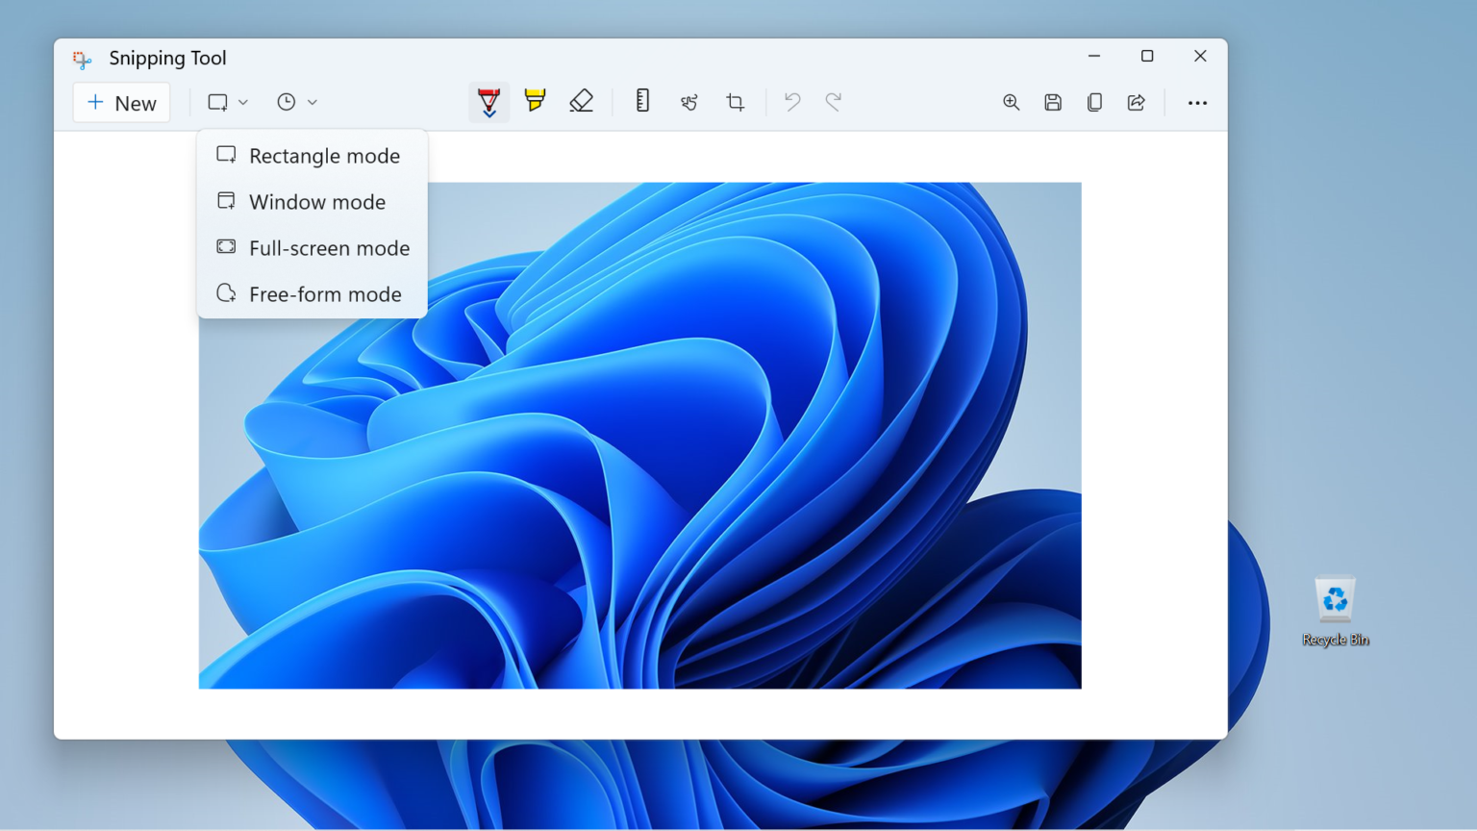Open the See more menu
This screenshot has height=831, width=1477.
coord(1196,101)
